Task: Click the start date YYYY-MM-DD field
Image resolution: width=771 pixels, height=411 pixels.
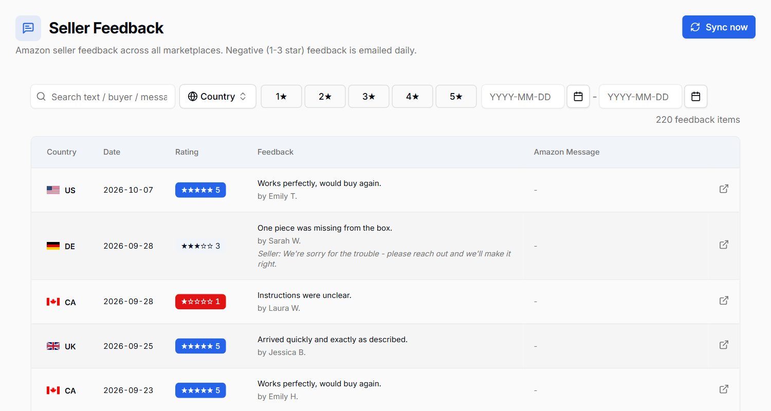Action: [523, 97]
